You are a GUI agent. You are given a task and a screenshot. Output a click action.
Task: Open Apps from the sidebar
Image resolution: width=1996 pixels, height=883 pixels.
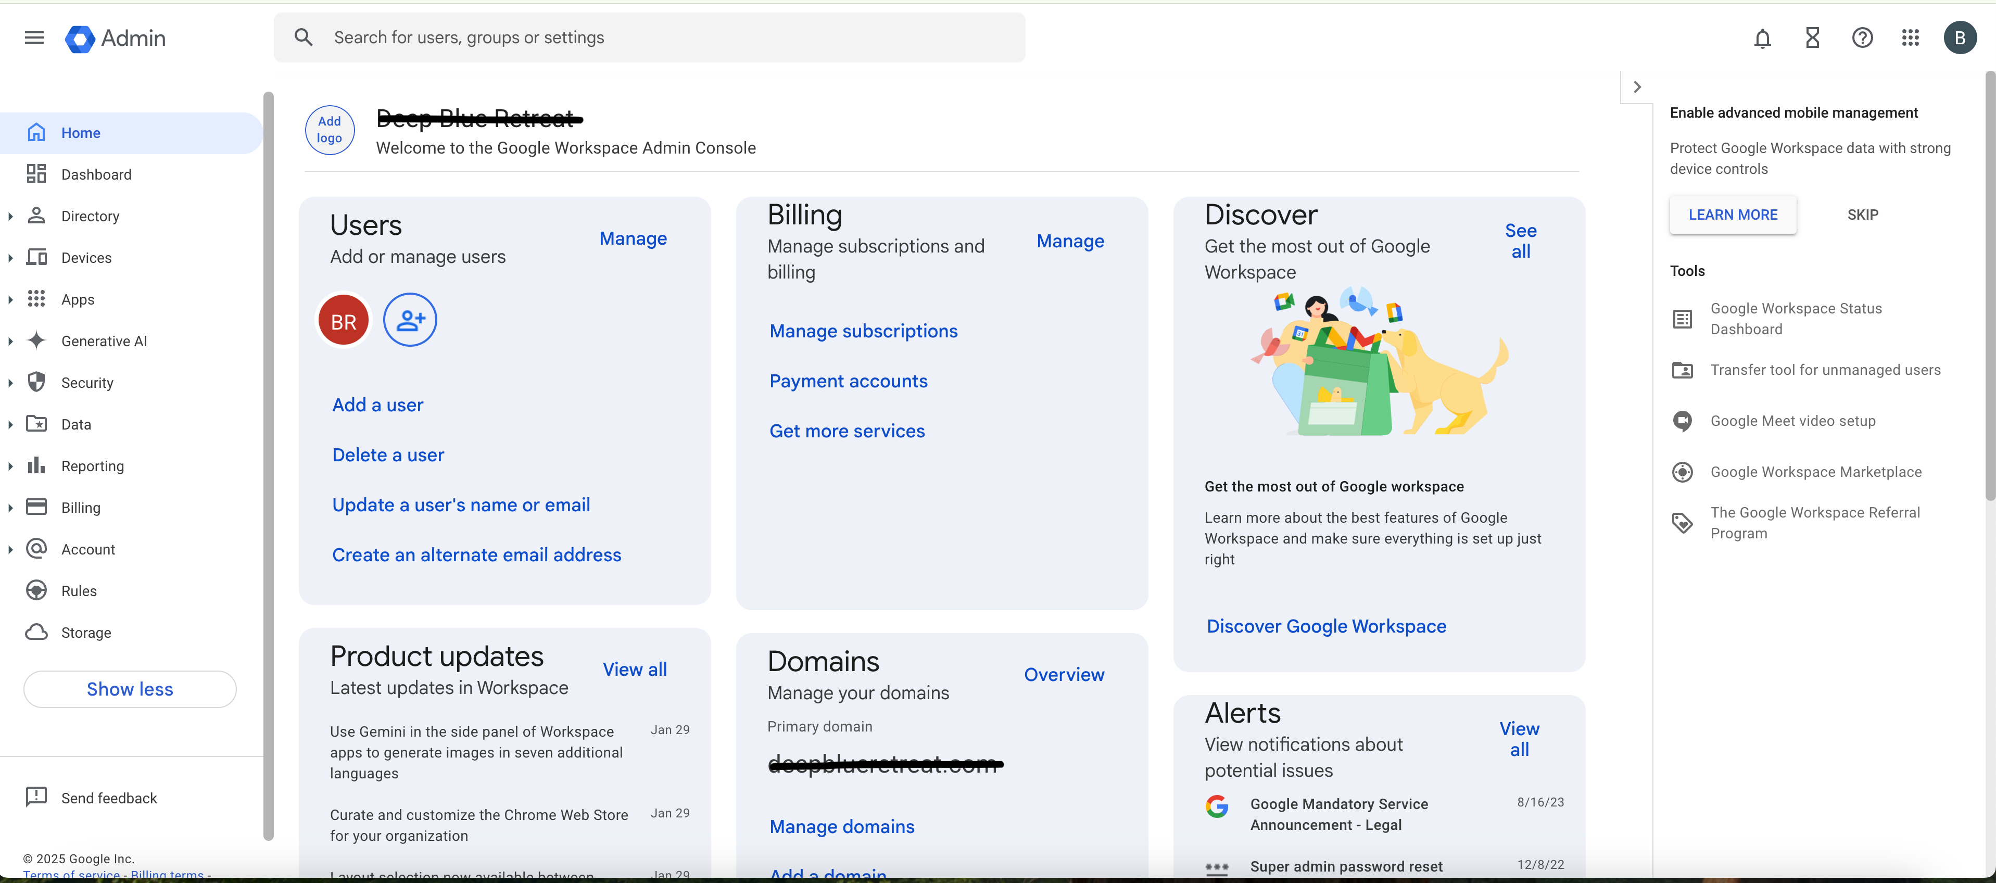point(132,299)
